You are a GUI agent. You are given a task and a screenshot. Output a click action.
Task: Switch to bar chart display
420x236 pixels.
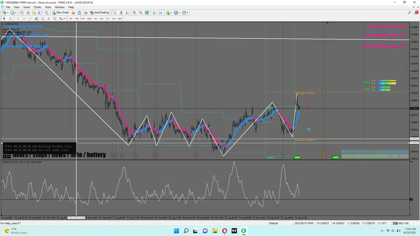click(x=115, y=13)
